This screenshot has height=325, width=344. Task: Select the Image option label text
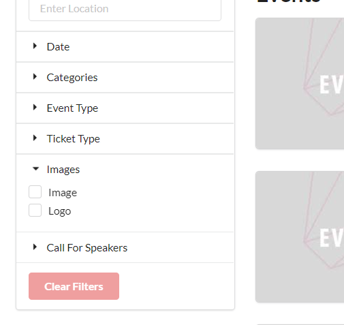click(x=63, y=193)
